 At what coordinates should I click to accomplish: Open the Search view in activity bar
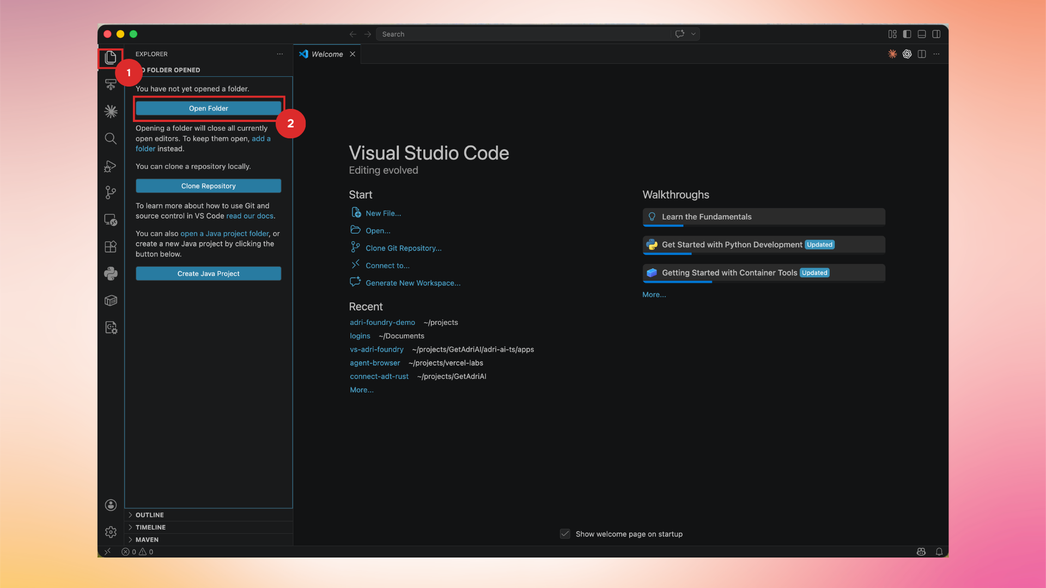click(x=111, y=138)
